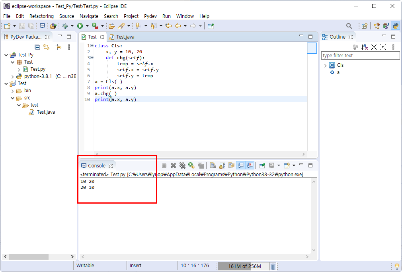Clear the Console output
402x272 pixels.
point(213,165)
